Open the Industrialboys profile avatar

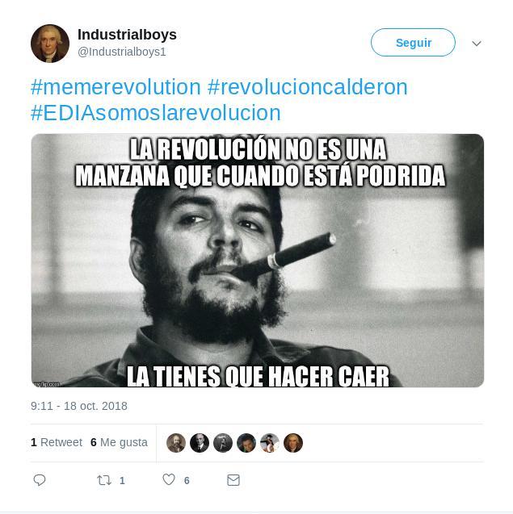[x=50, y=44]
